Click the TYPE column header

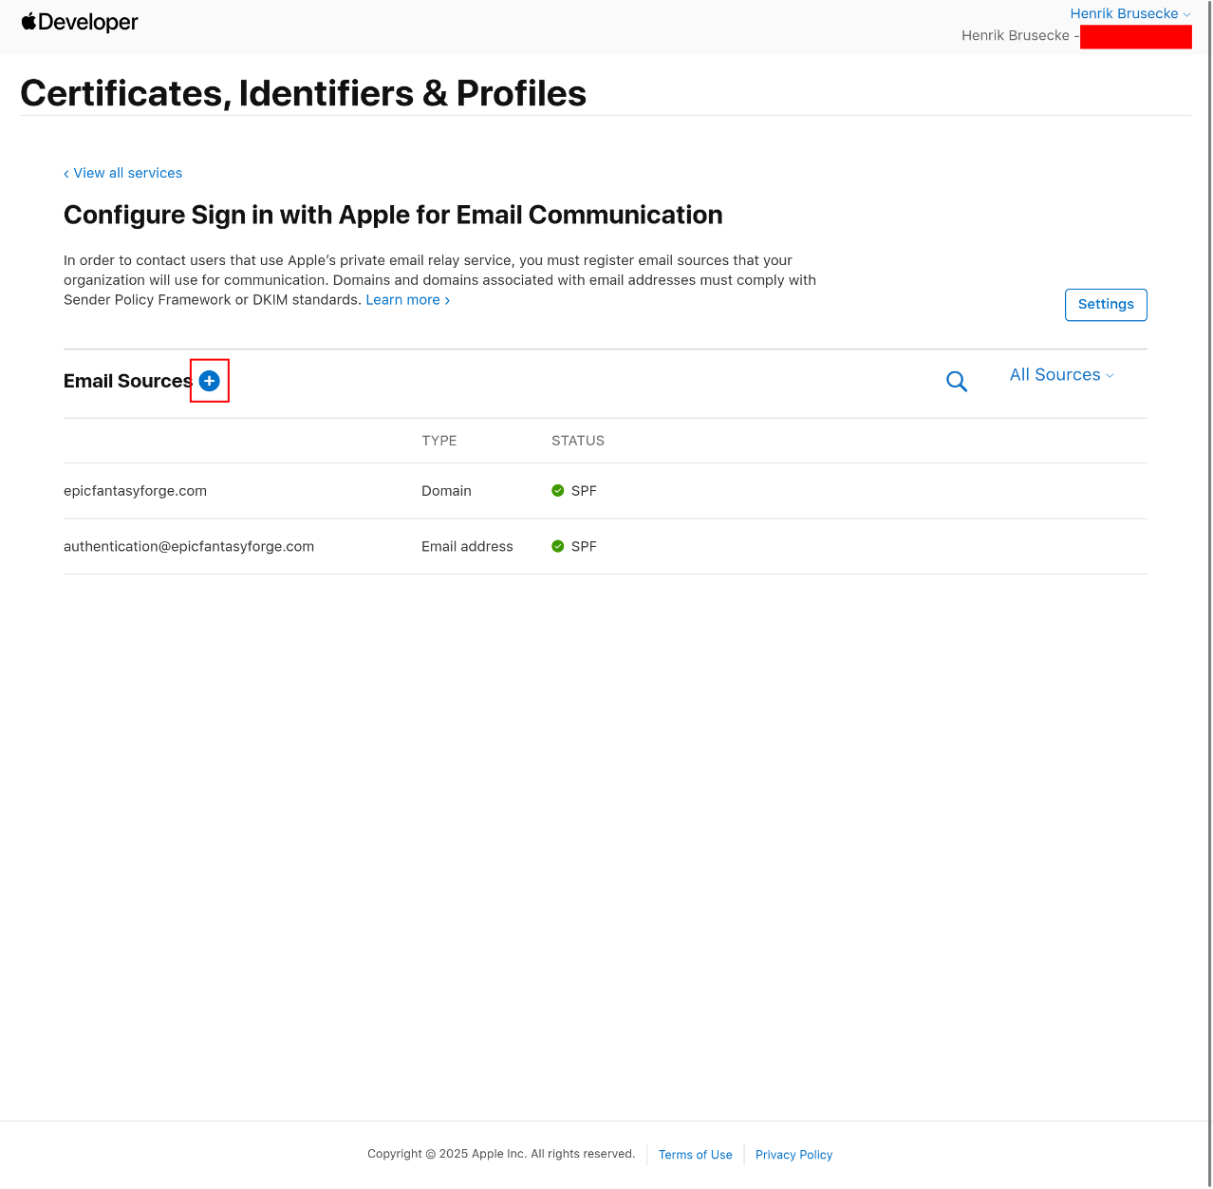[x=439, y=441]
